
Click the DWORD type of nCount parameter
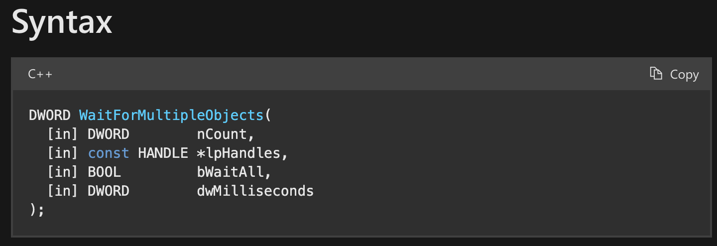pyautogui.click(x=109, y=134)
